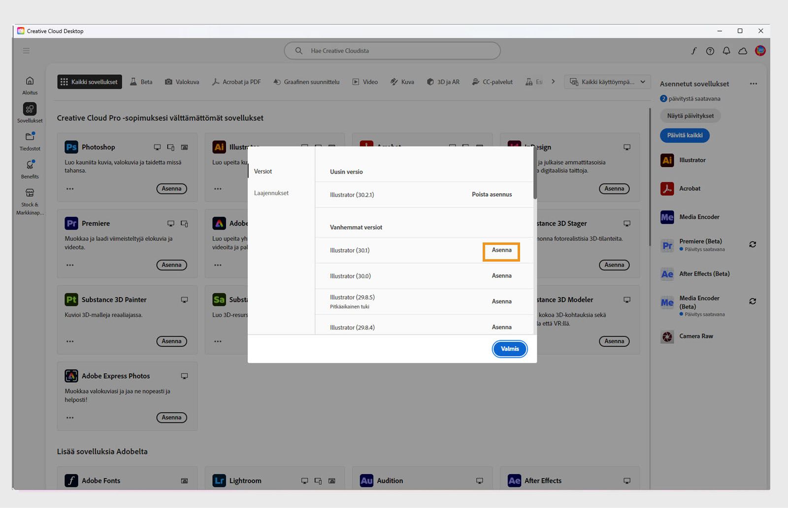Expand hidden categories with the right chevron
788x508 pixels.
click(x=554, y=82)
